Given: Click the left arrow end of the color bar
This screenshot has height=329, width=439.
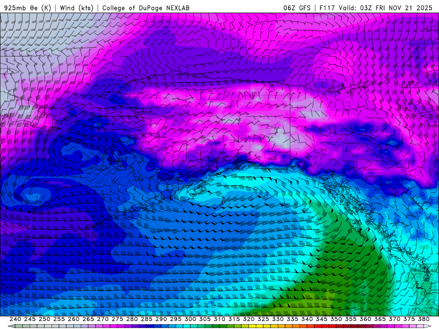Looking at the screenshot, I should point(10,326).
